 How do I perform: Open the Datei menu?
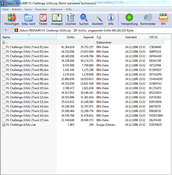point(5,9)
